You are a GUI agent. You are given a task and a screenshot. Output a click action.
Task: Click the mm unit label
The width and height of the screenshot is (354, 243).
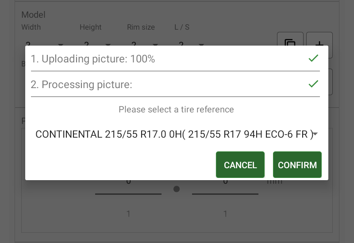[x=274, y=181]
